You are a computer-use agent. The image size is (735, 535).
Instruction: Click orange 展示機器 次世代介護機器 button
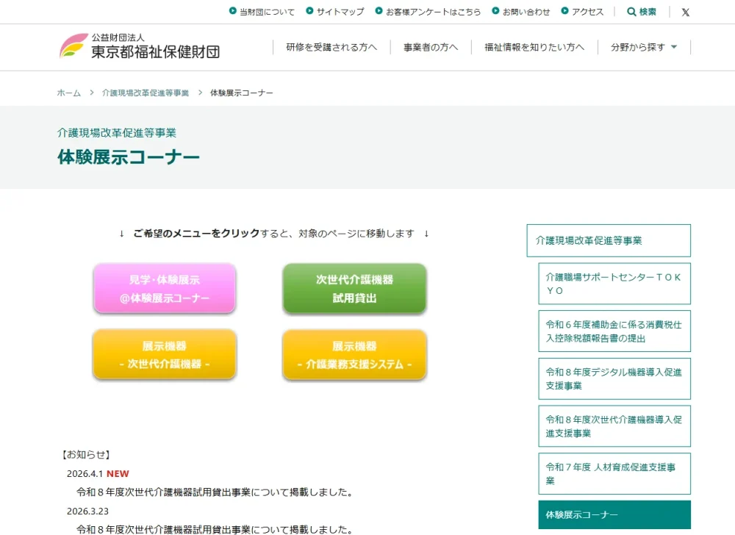pos(165,354)
